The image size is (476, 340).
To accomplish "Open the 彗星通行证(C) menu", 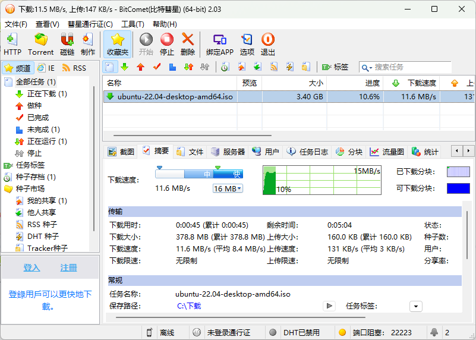I will [90, 24].
